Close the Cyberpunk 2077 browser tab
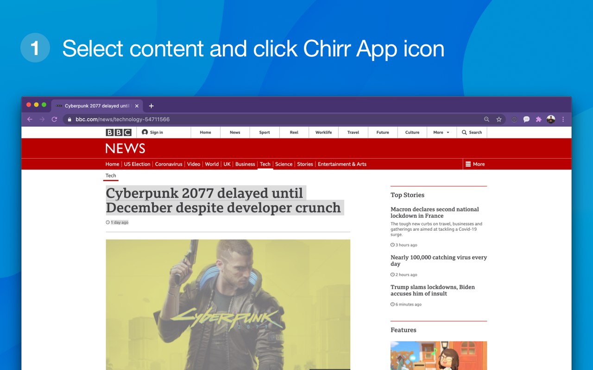593x370 pixels. pos(137,106)
